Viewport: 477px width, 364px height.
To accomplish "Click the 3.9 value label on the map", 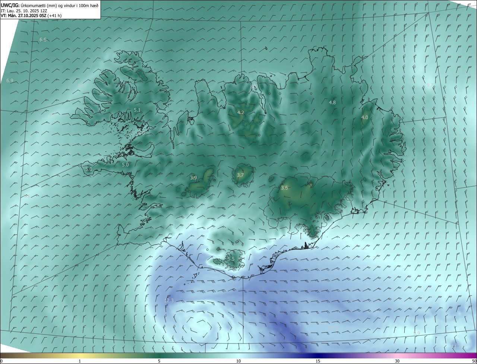I will tap(193, 178).
